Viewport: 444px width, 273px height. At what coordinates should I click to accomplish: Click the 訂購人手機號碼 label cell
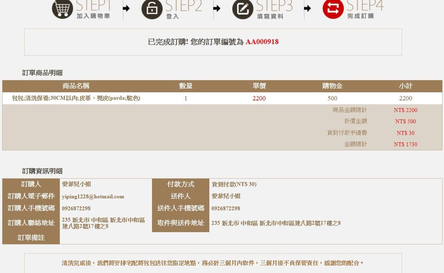[31, 208]
